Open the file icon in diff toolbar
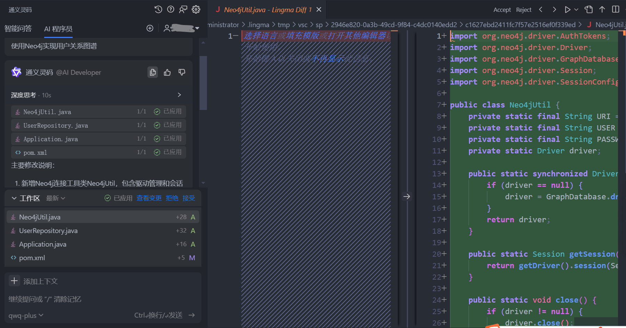 pos(589,9)
